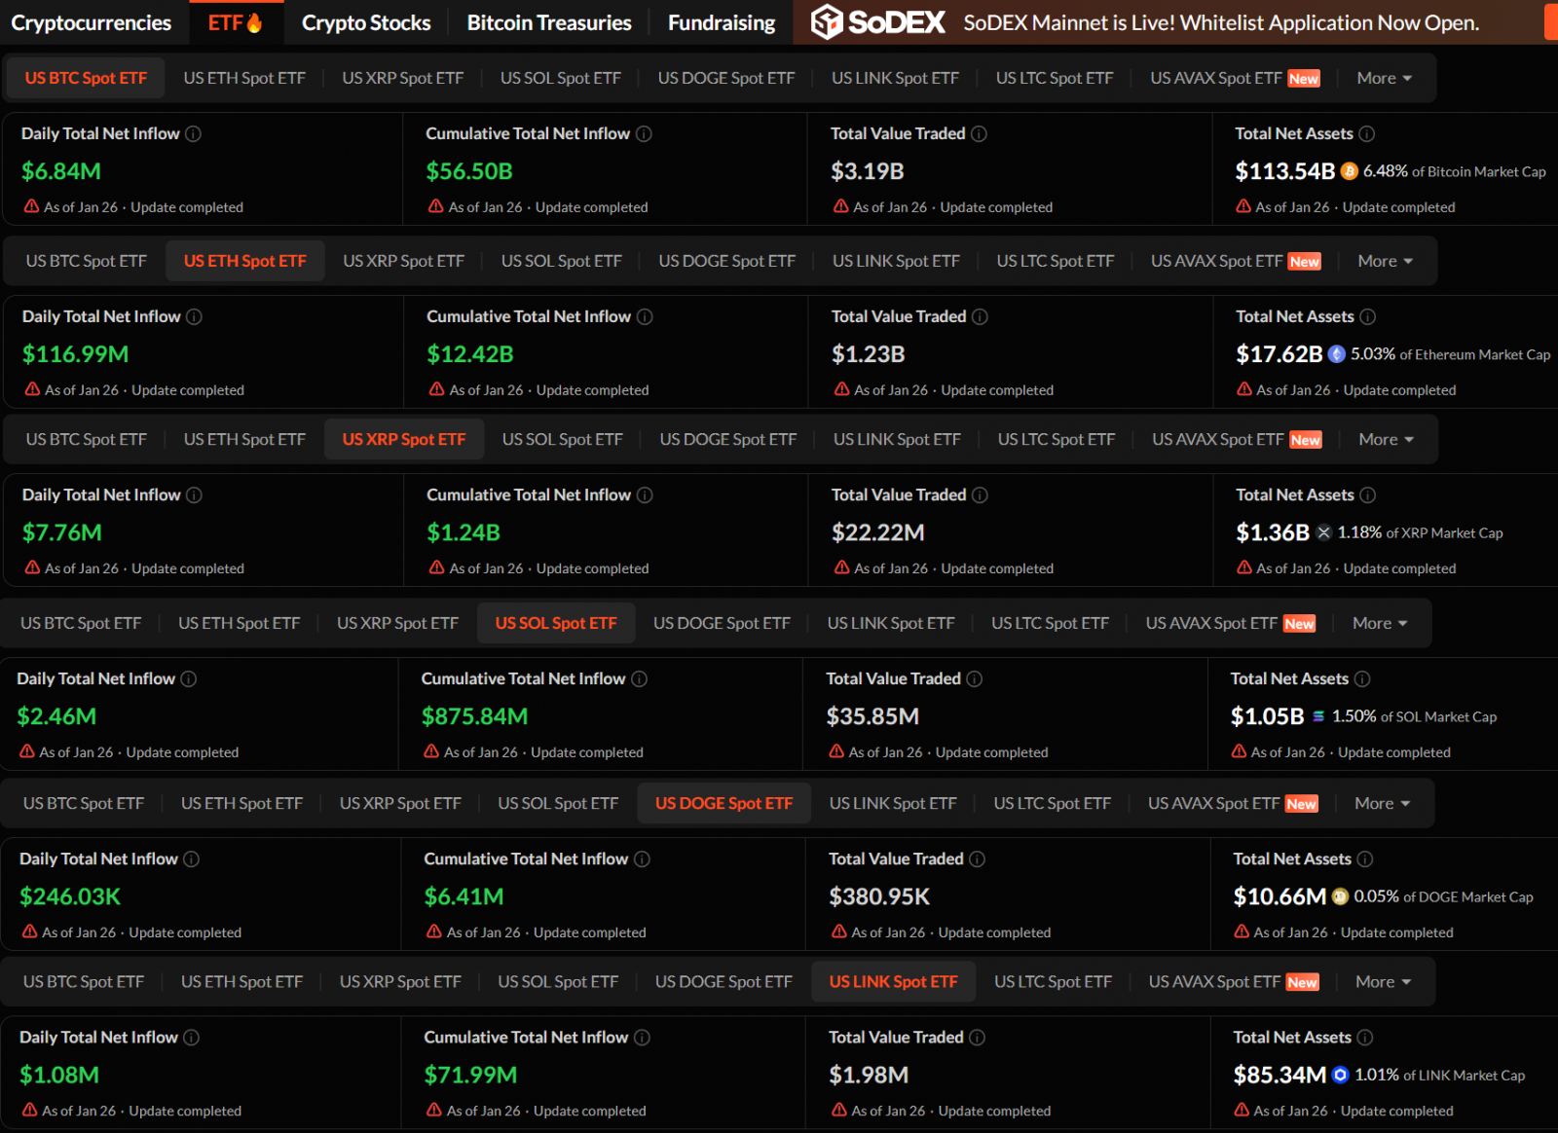1558x1133 pixels.
Task: Select the highlighted US DOGE Spot ETF tab
Action: (723, 803)
